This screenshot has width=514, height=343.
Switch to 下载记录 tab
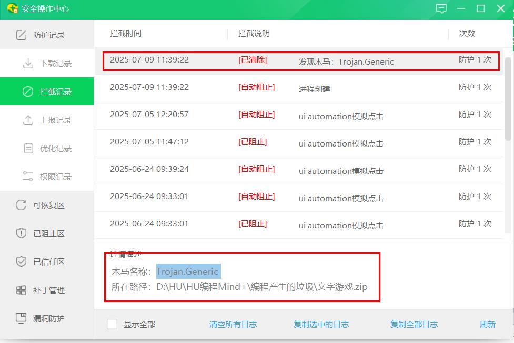click(x=47, y=63)
